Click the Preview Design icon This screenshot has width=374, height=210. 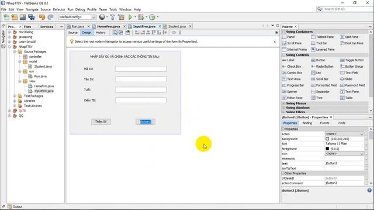pos(127,33)
